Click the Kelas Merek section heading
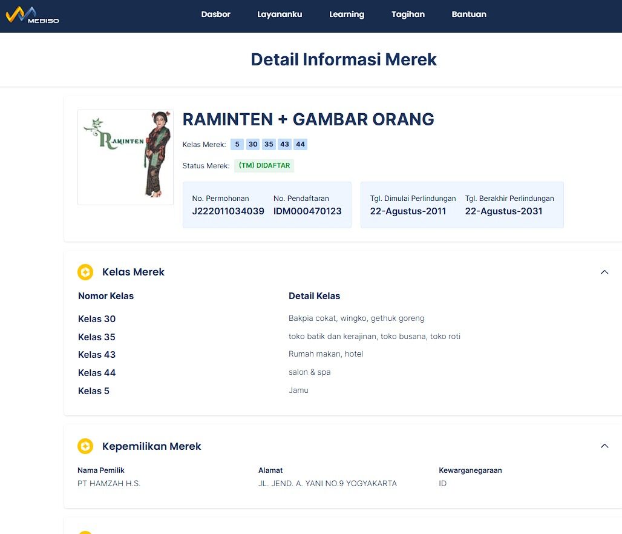The image size is (622, 534). pos(133,272)
